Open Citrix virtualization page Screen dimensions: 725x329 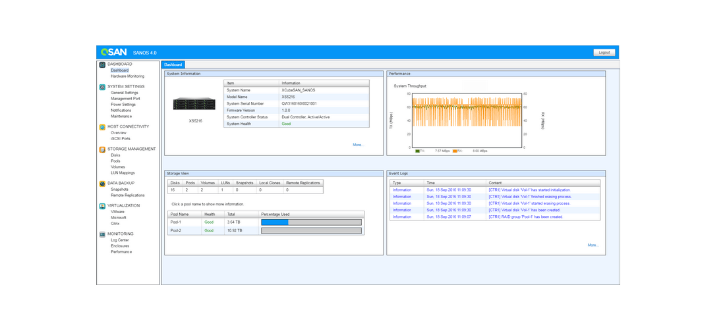coord(115,223)
